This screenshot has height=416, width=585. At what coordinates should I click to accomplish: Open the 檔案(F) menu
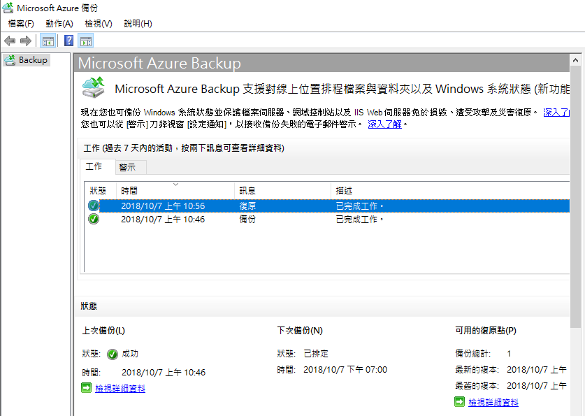pyautogui.click(x=21, y=24)
